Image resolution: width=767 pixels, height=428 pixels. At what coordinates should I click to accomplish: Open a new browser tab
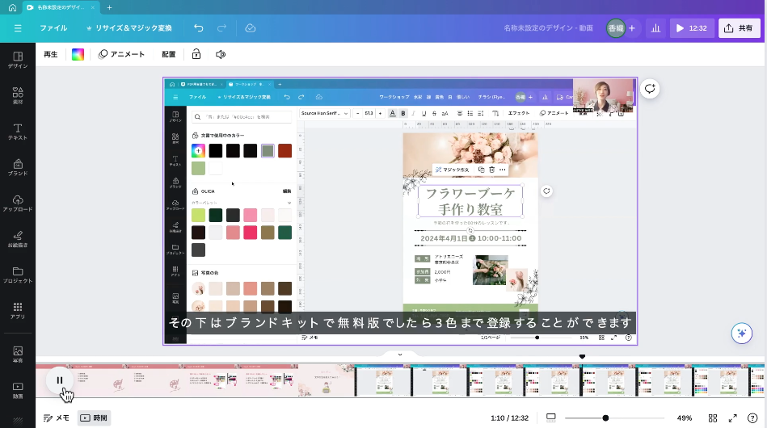tap(110, 7)
